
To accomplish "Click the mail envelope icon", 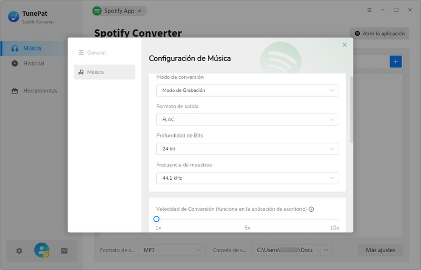I will (64, 251).
